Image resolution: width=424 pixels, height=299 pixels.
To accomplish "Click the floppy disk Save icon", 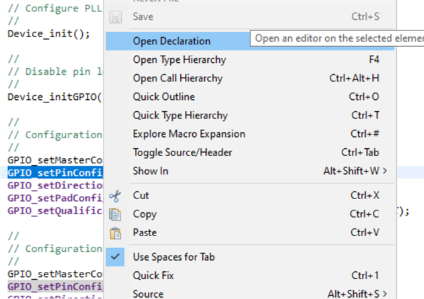I will tap(116, 16).
